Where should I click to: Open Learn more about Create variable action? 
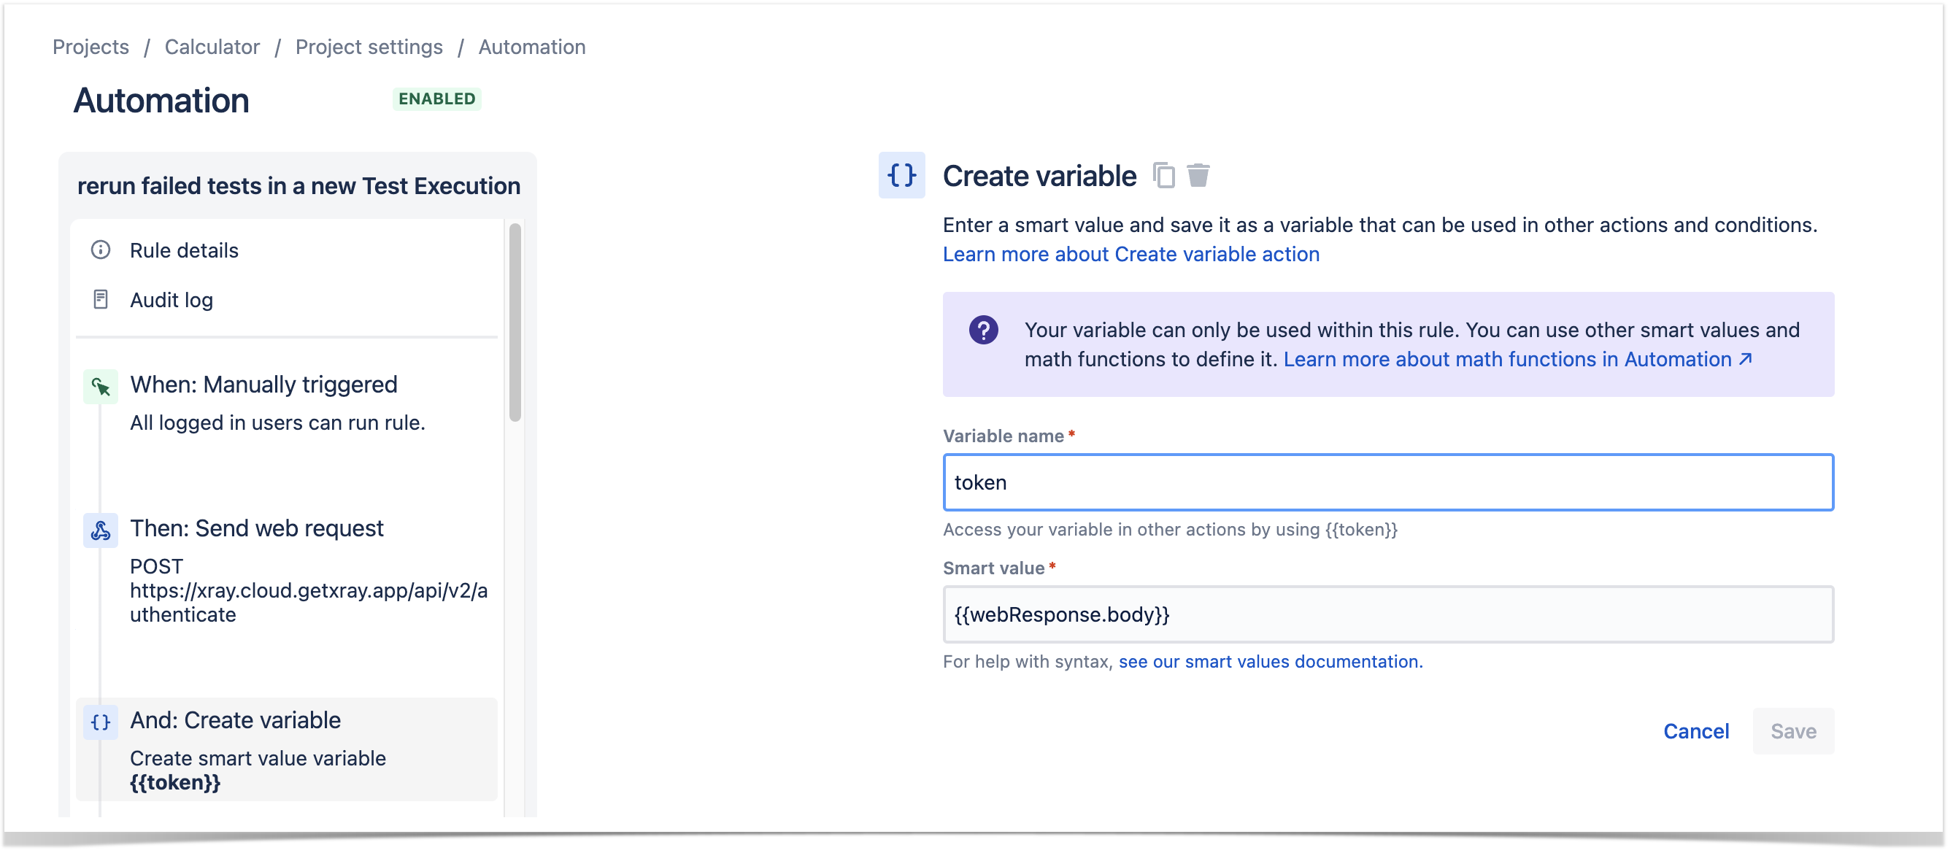pos(1131,254)
